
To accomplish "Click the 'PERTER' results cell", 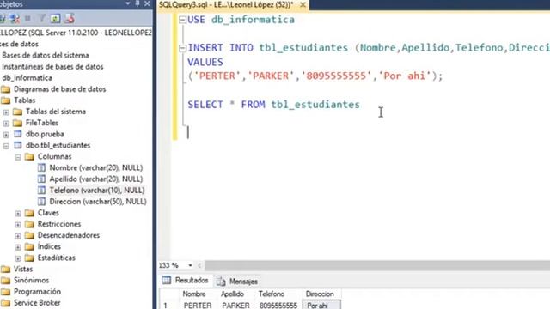I will [198, 306].
